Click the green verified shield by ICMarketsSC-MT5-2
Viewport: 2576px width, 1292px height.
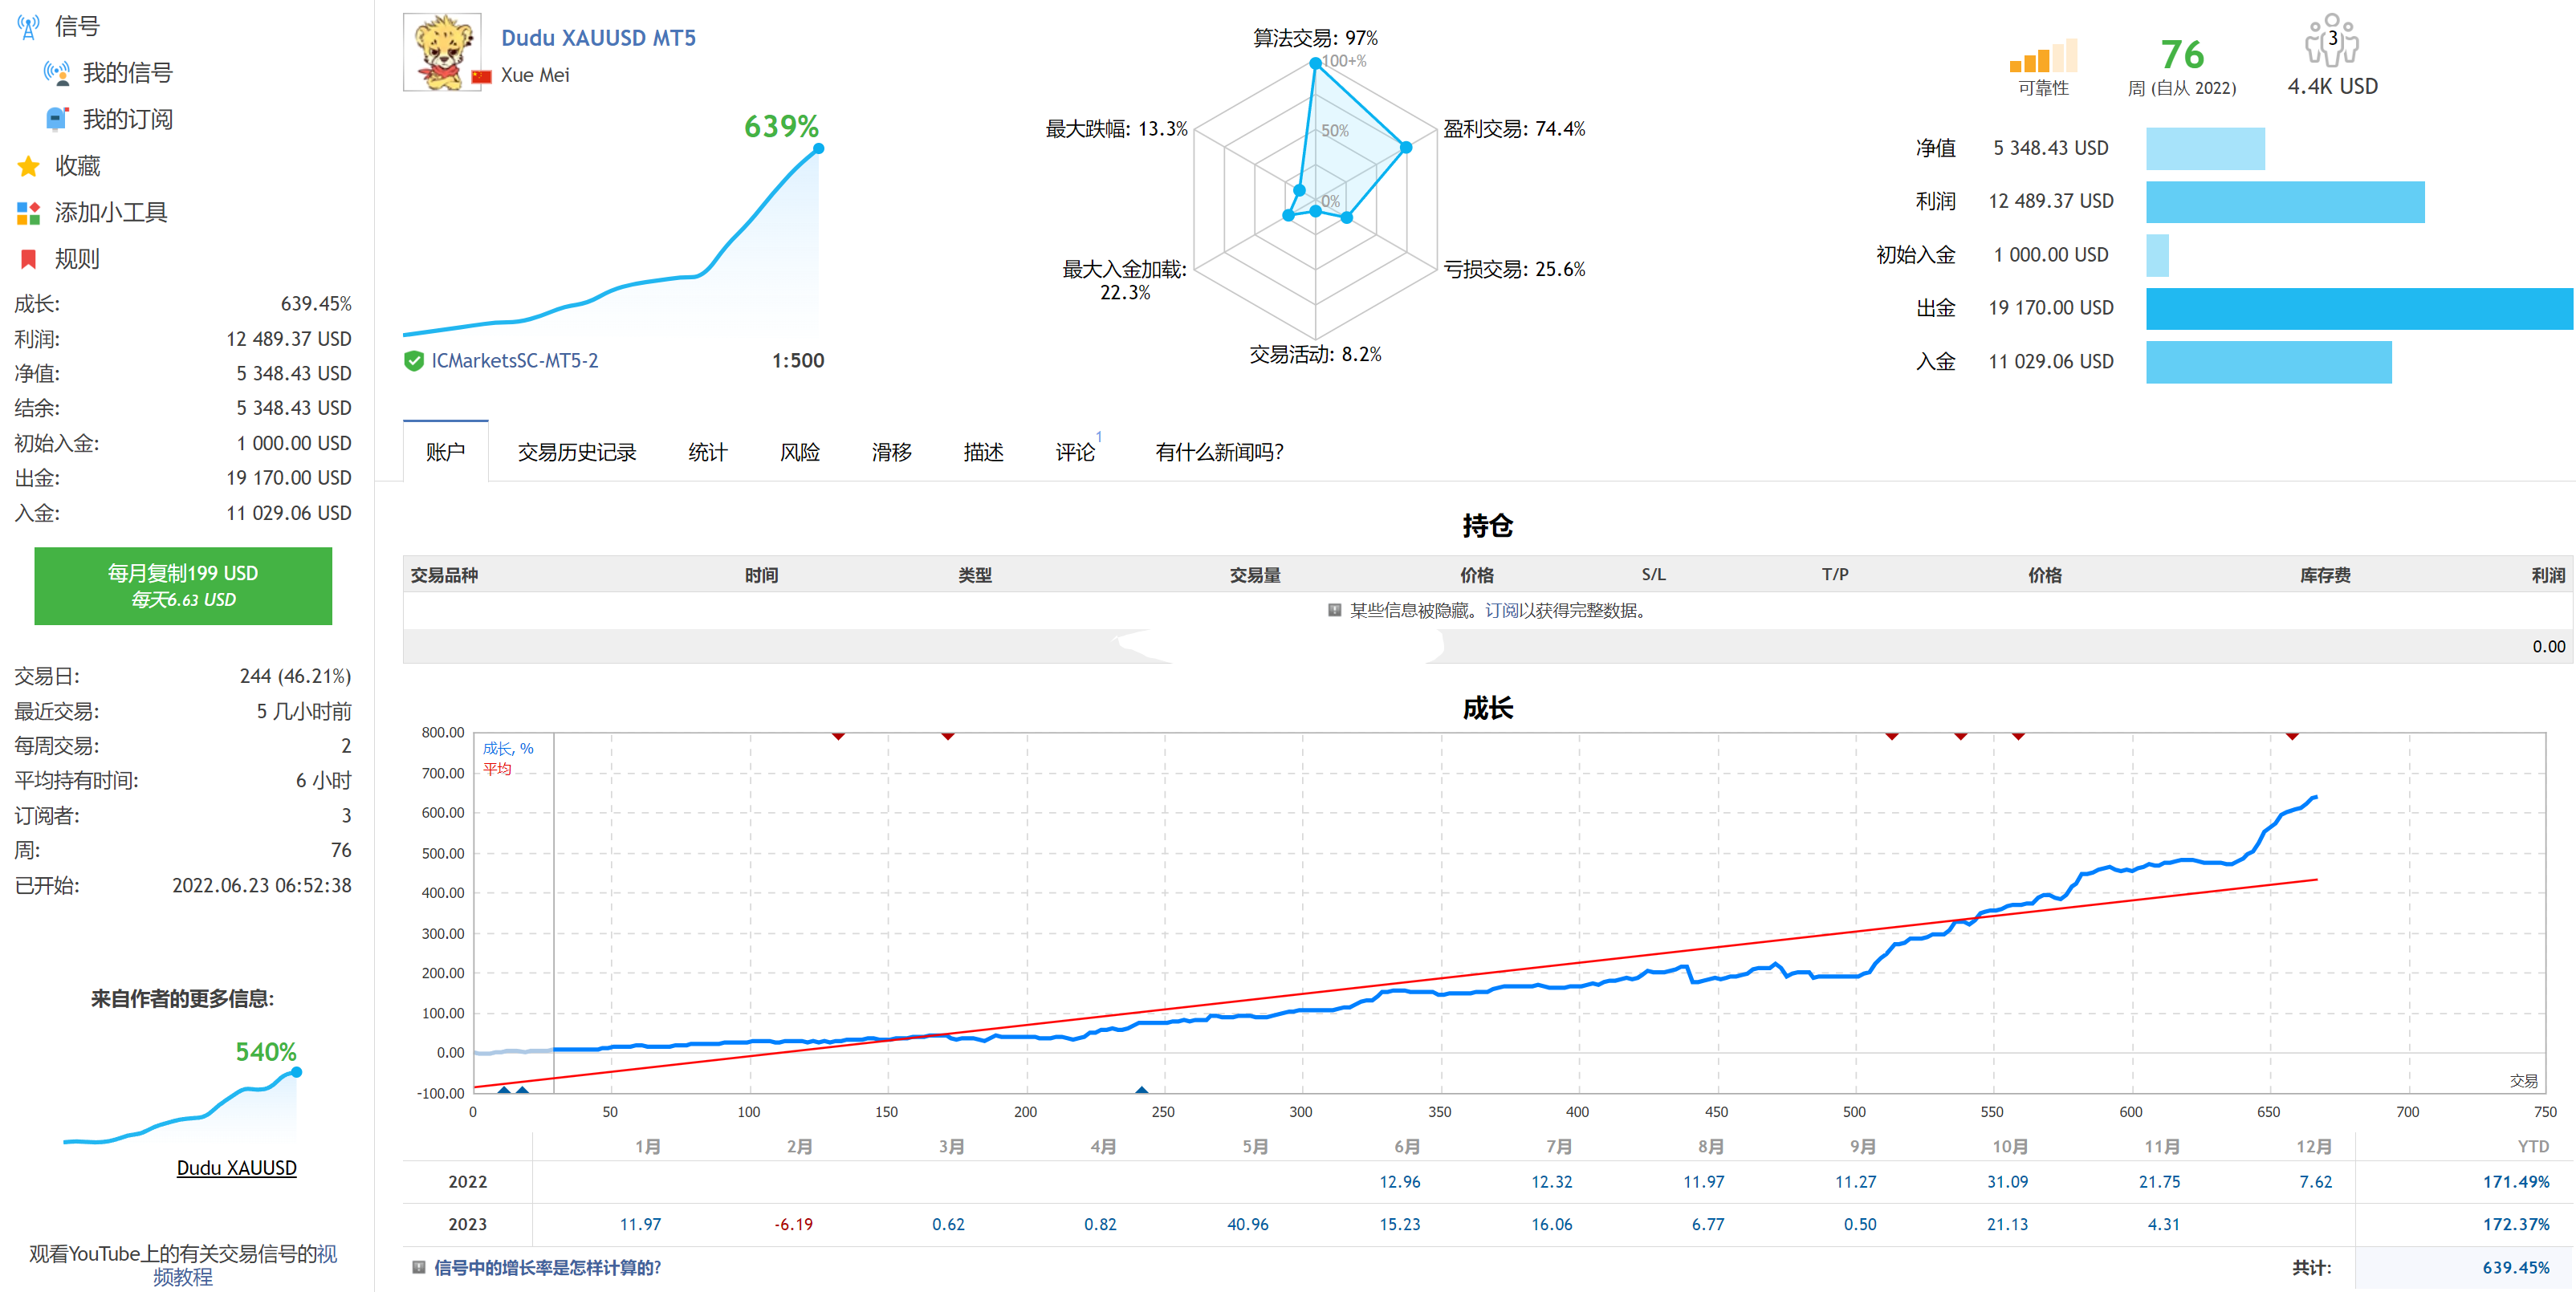(x=413, y=361)
